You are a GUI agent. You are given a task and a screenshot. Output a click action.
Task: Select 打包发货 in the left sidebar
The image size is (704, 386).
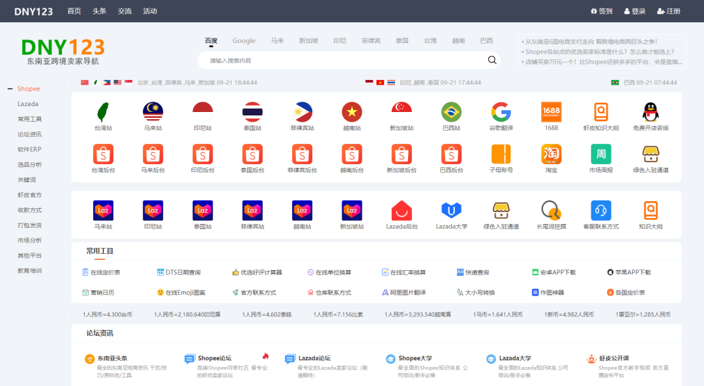pos(29,225)
